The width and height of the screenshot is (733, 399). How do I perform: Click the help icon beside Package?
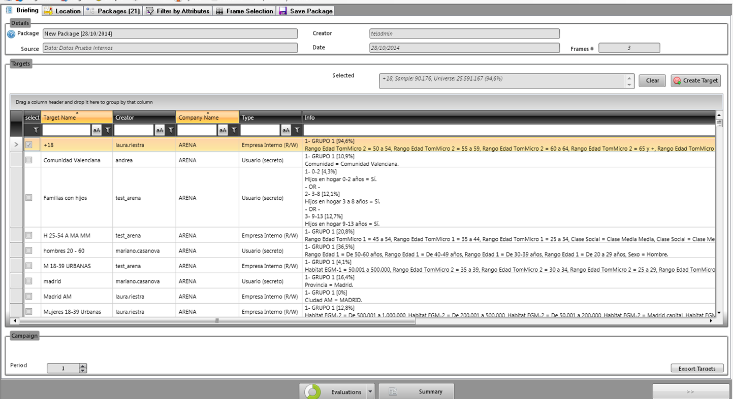11,34
